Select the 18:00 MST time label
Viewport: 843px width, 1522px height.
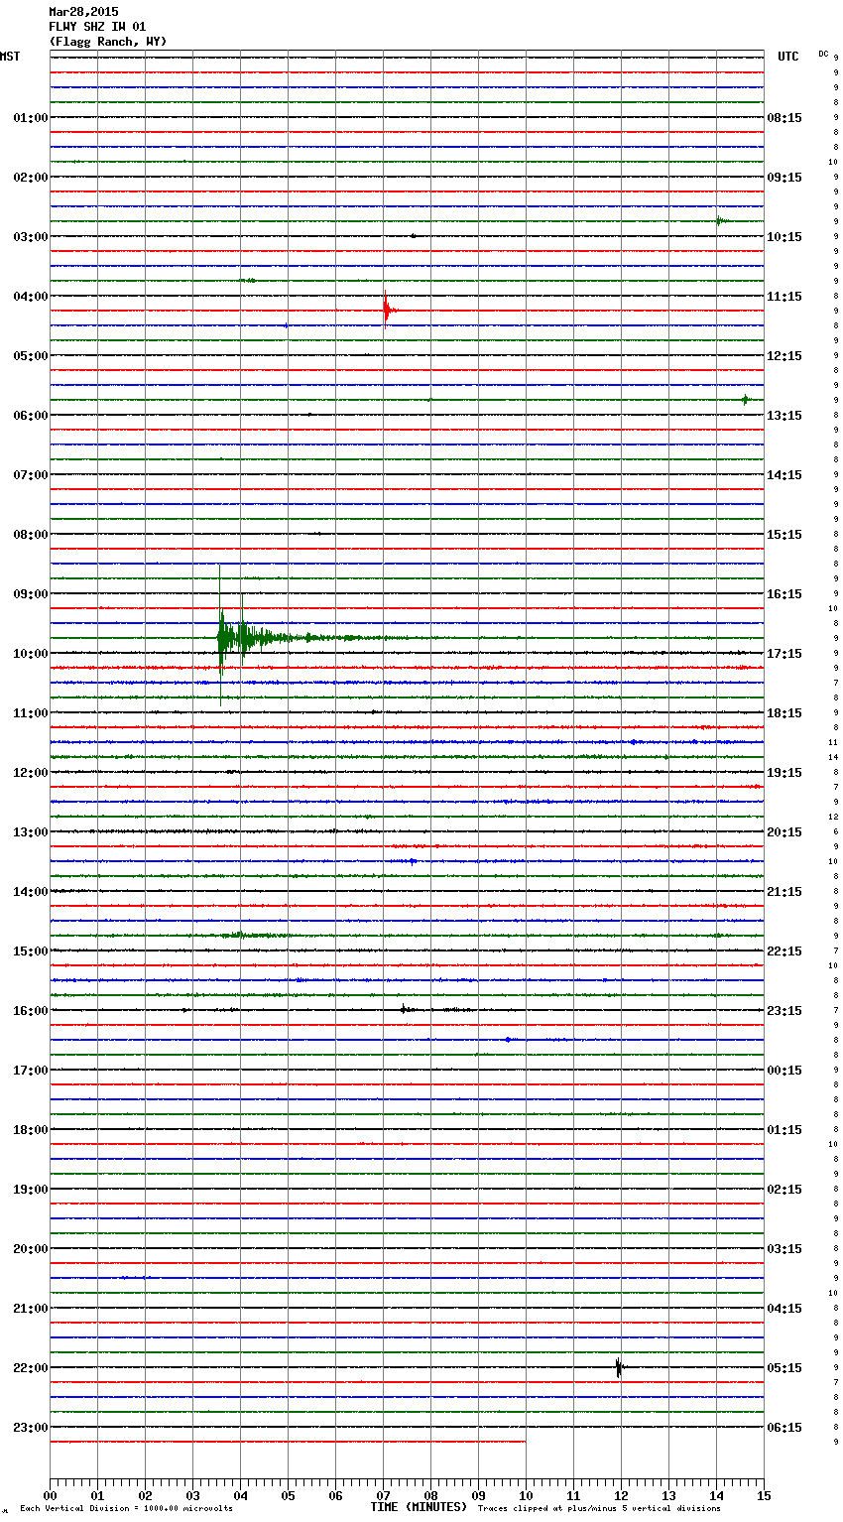coord(31,1130)
